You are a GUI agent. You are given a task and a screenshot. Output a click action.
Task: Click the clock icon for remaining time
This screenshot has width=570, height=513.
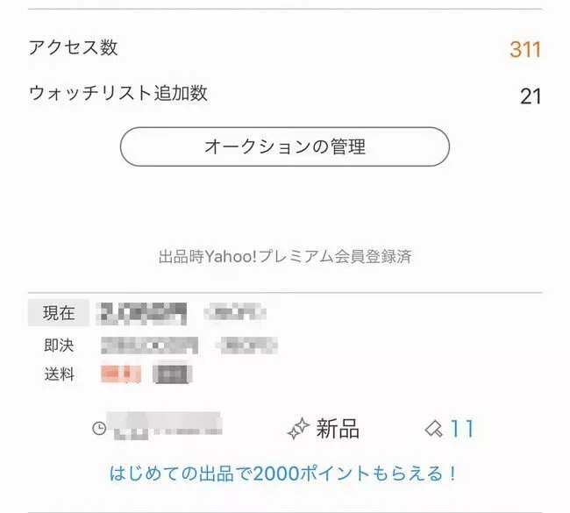click(99, 429)
